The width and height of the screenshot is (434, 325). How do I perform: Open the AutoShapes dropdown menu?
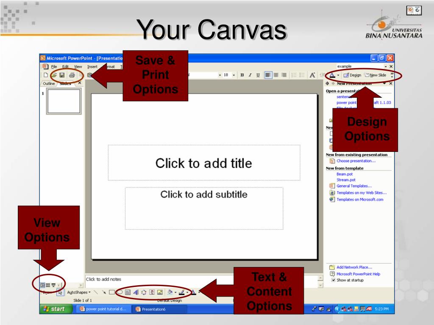click(x=79, y=292)
